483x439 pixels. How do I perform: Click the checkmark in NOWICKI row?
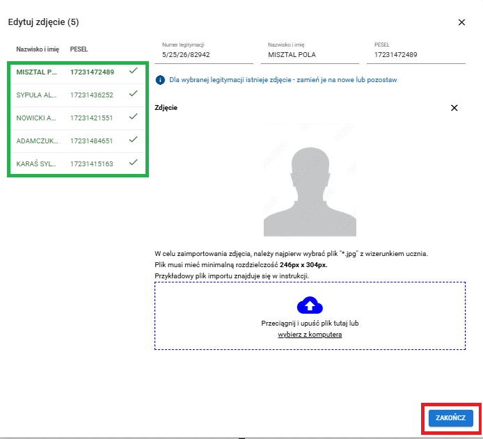point(133,117)
